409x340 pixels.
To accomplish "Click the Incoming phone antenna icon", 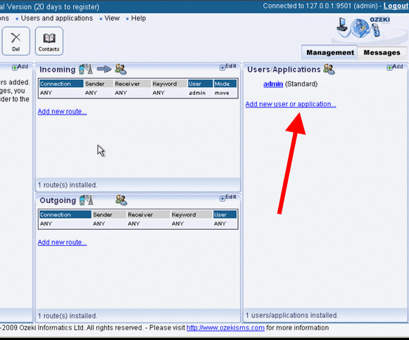I will coord(86,69).
